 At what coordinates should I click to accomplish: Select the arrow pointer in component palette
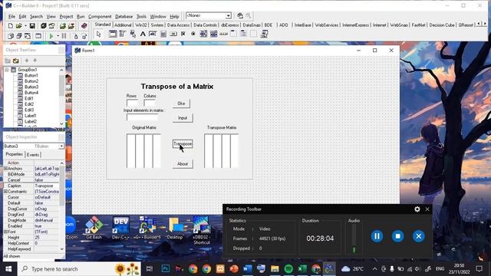99,34
